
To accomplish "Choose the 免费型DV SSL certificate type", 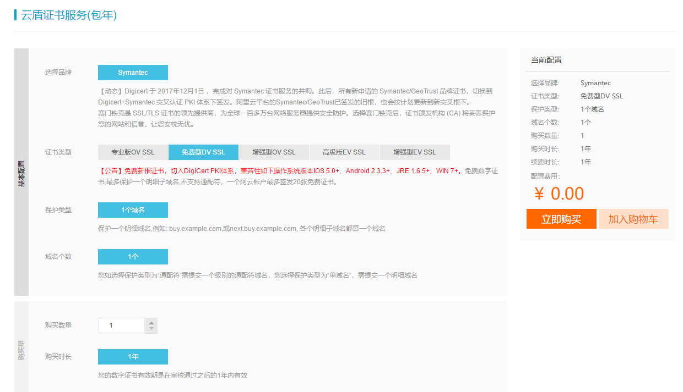I will pos(203,152).
